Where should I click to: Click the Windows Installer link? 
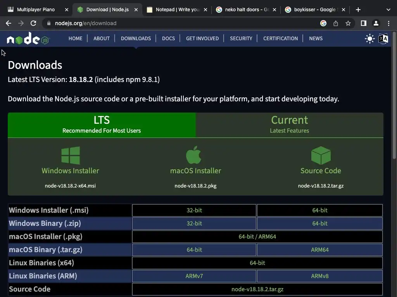click(71, 171)
